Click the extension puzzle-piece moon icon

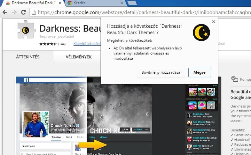point(26,30)
